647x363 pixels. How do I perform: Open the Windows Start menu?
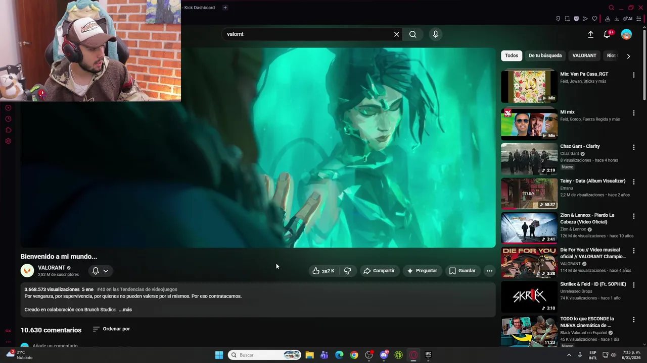[x=219, y=355]
